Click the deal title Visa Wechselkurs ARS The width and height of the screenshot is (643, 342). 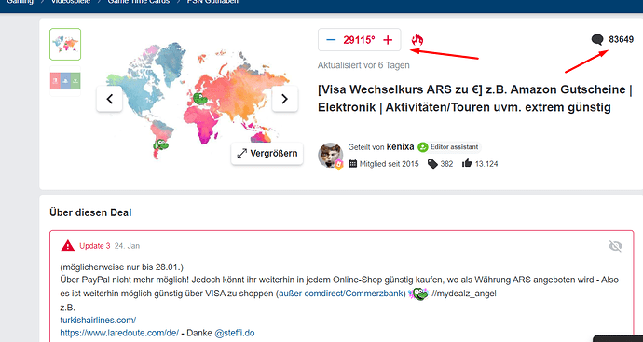pyautogui.click(x=475, y=99)
